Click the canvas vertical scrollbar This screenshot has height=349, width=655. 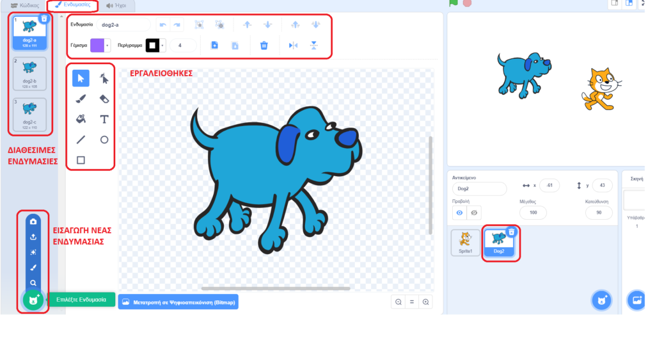pos(430,184)
